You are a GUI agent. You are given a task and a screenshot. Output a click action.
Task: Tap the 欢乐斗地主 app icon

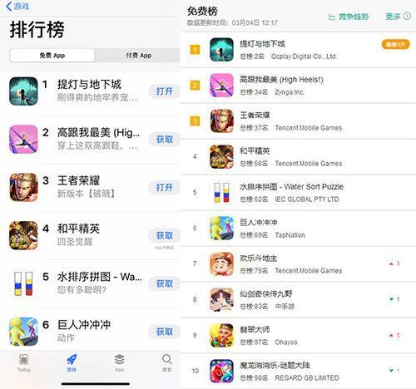pyautogui.click(x=221, y=263)
